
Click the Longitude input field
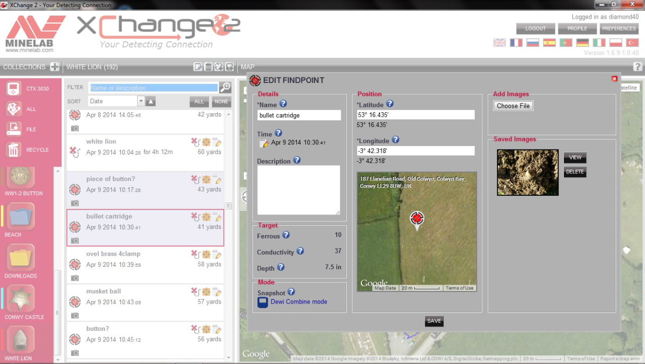(416, 151)
